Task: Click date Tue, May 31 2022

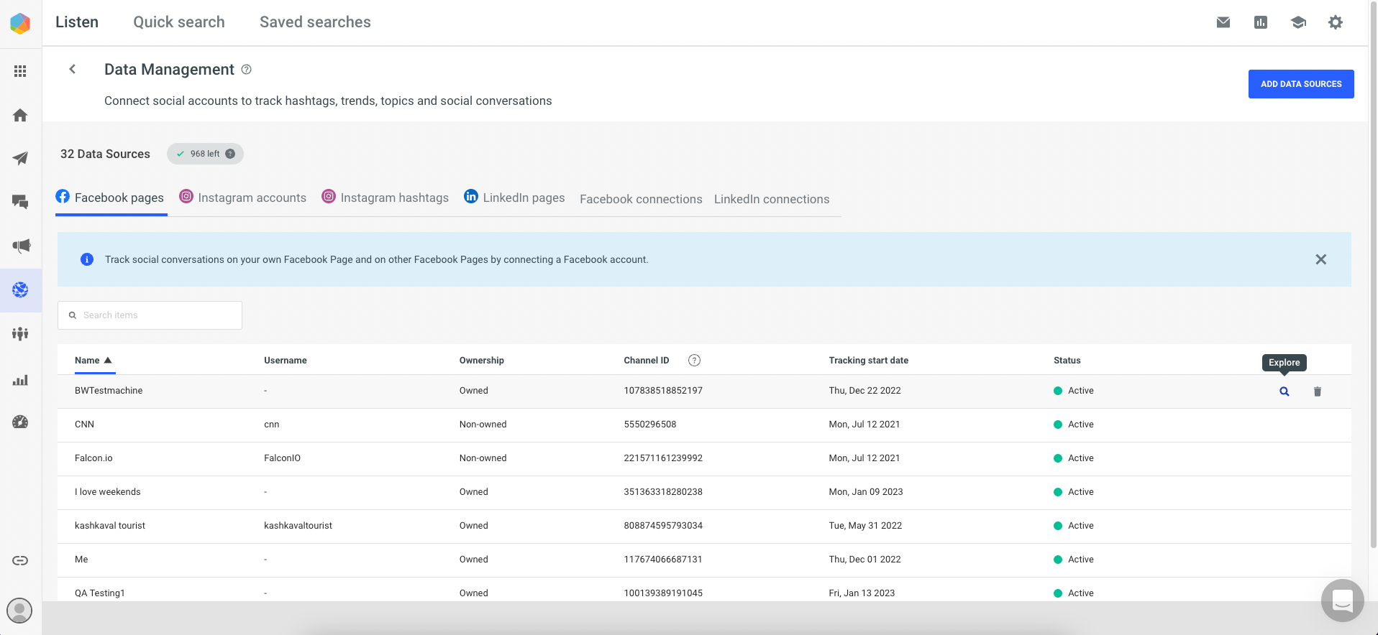Action: click(865, 526)
